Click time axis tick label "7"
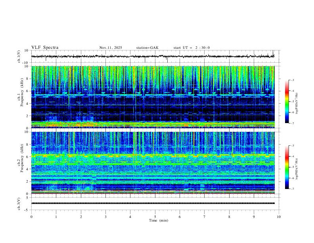This screenshot has height=243, width=314. pyautogui.click(x=205, y=217)
